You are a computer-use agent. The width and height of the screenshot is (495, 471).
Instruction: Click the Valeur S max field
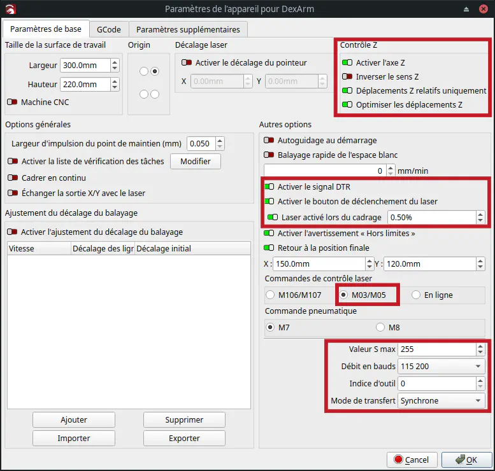tap(437, 349)
